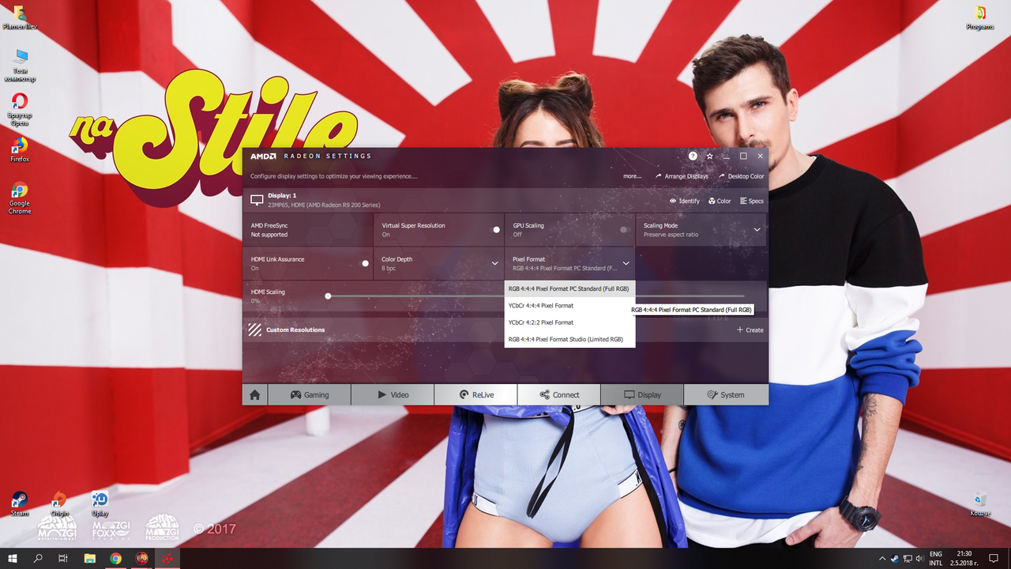Image resolution: width=1011 pixels, height=569 pixels.
Task: Launch the Uplay desktop shortcut
Action: [x=100, y=503]
